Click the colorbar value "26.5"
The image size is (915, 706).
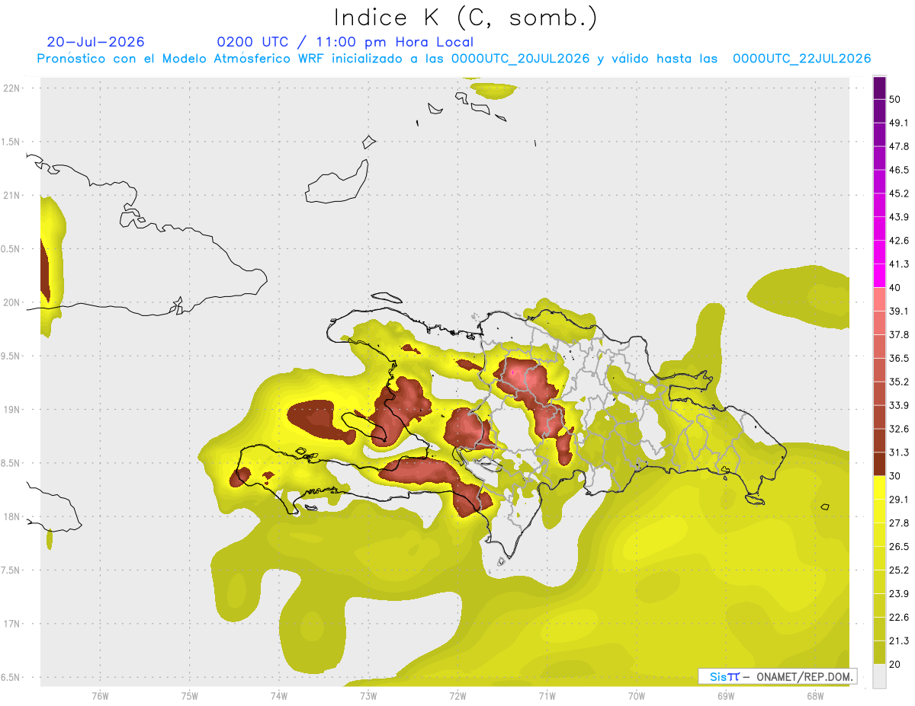[x=899, y=547]
